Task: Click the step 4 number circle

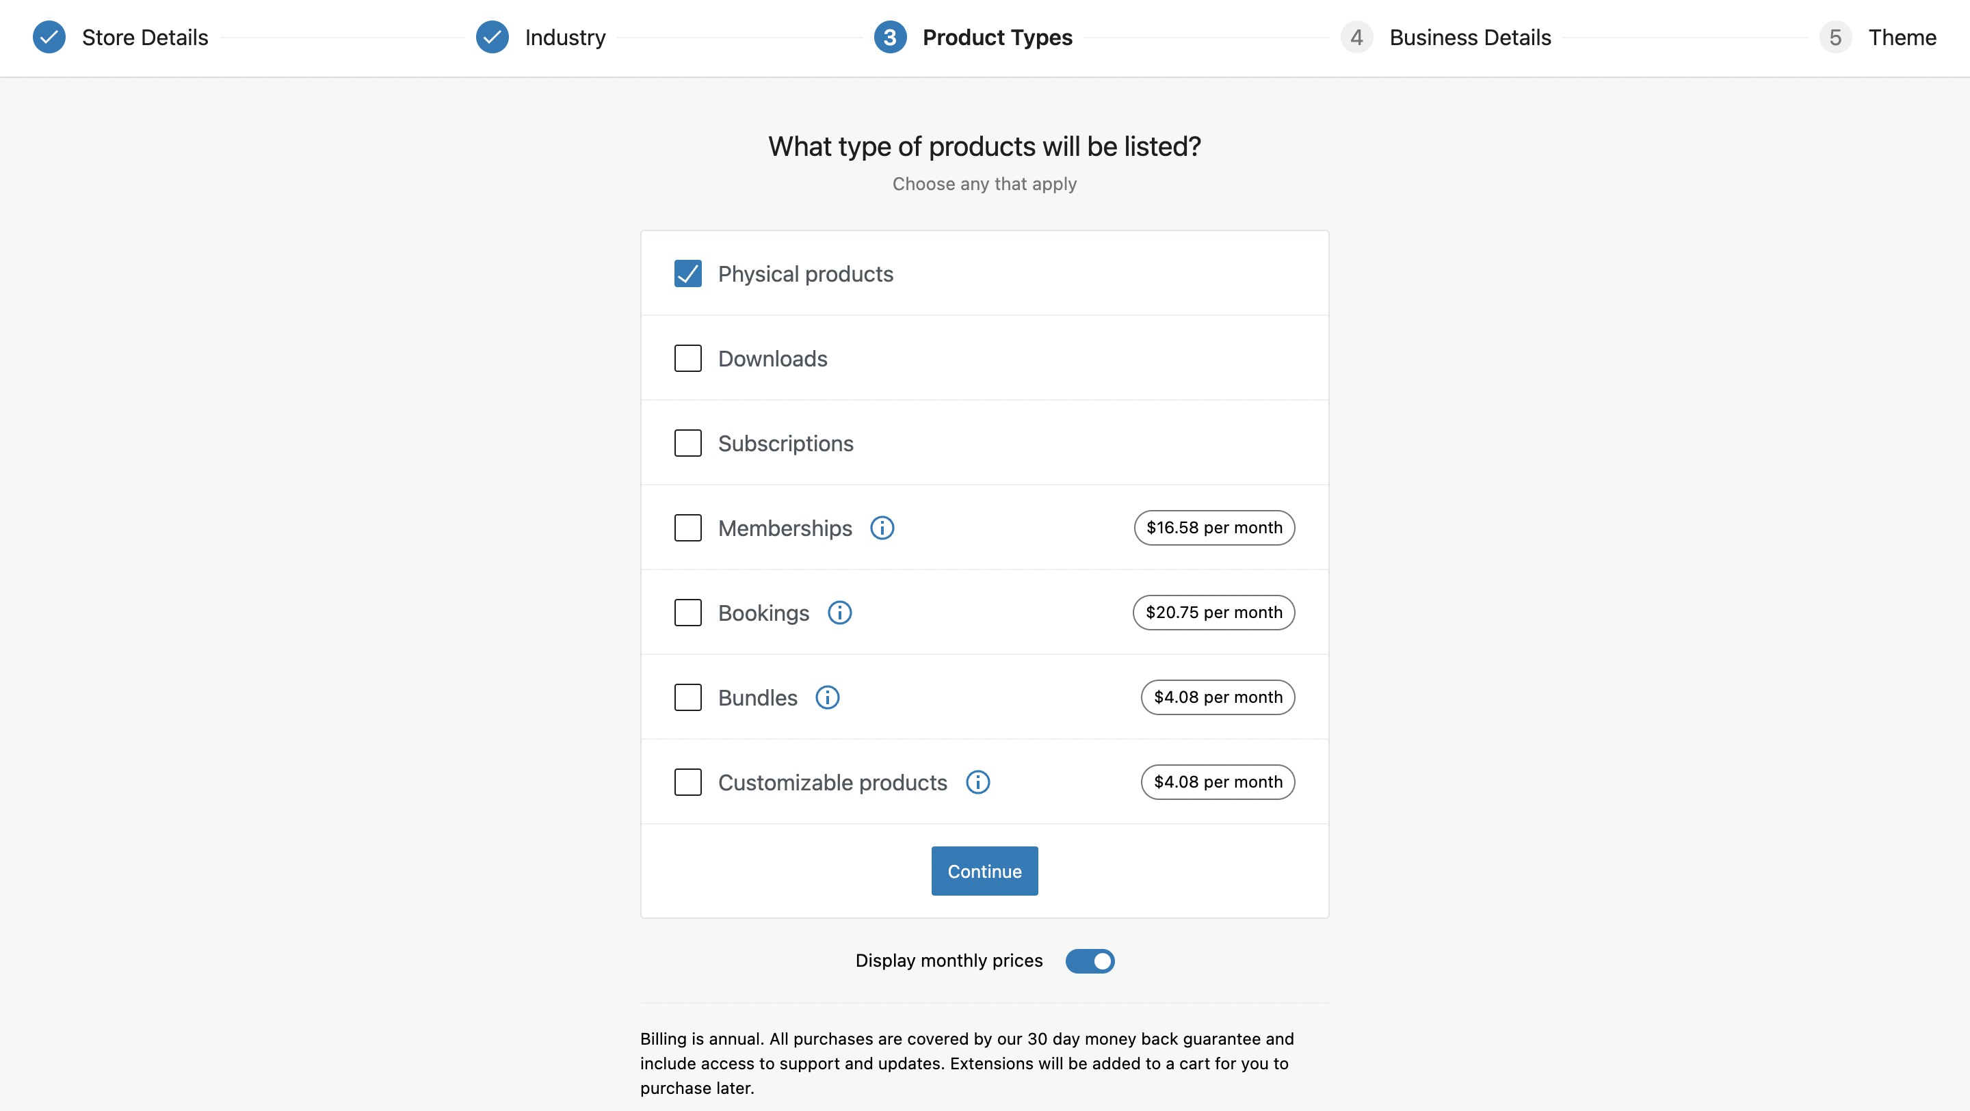Action: [1356, 37]
